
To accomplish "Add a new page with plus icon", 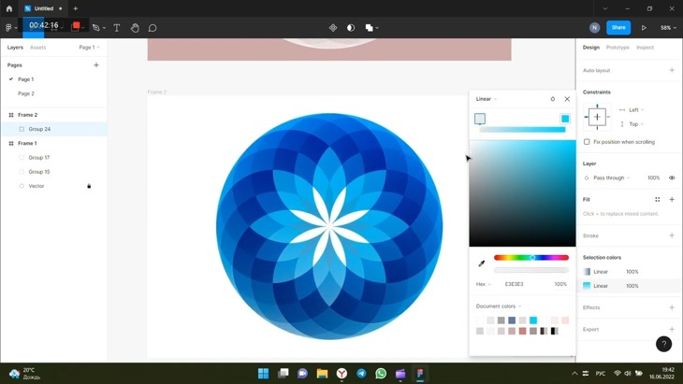I will (96, 65).
